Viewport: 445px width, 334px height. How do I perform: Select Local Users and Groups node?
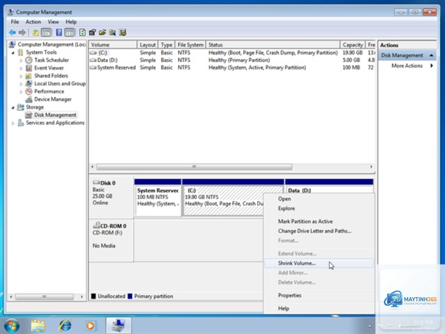[60, 83]
